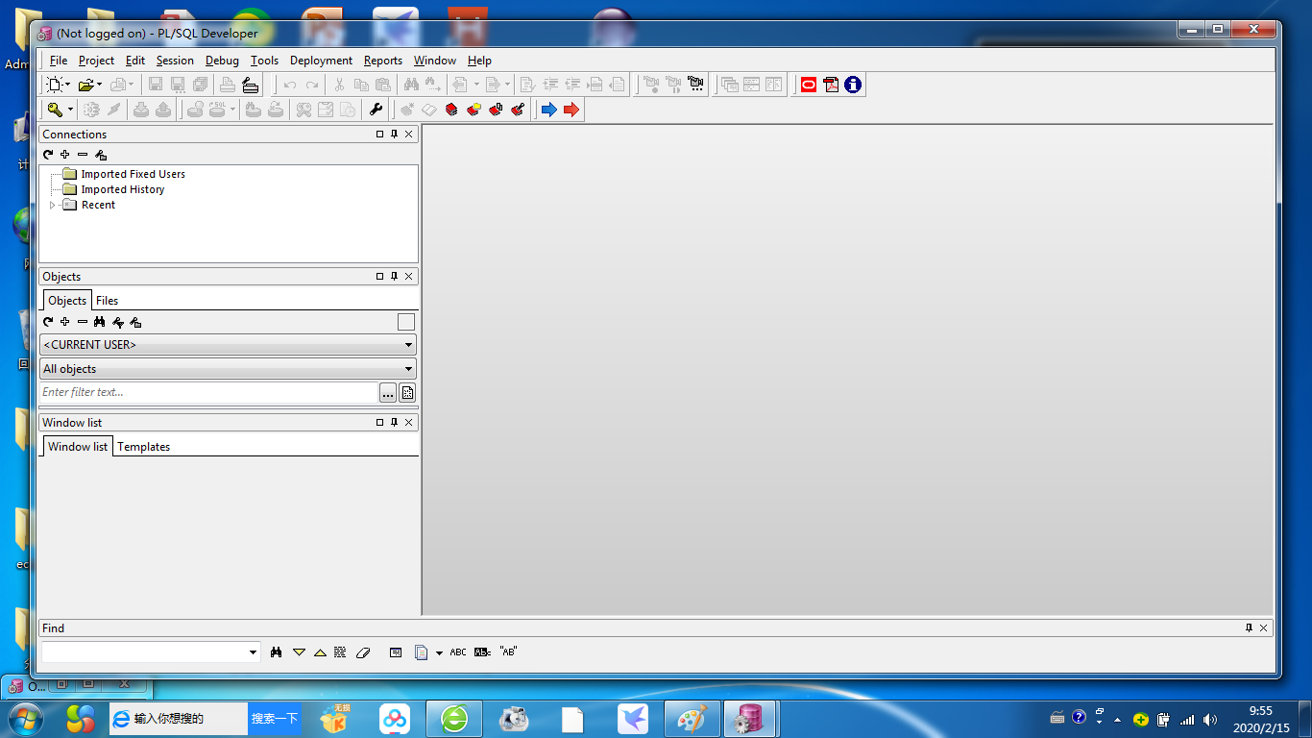Image resolution: width=1312 pixels, height=738 pixels.
Task: Toggle the highlighted AB whole words option
Action: 482,652
